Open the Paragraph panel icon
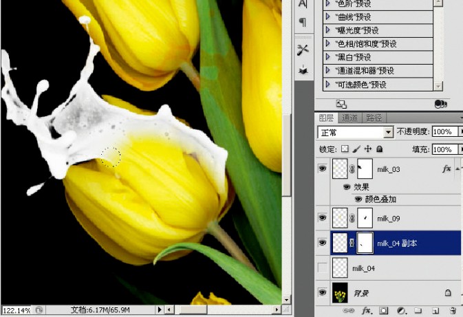 (303, 22)
